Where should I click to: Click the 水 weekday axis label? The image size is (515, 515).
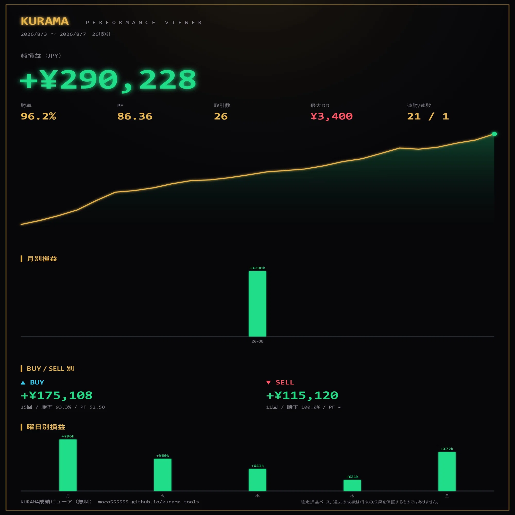pos(257,495)
